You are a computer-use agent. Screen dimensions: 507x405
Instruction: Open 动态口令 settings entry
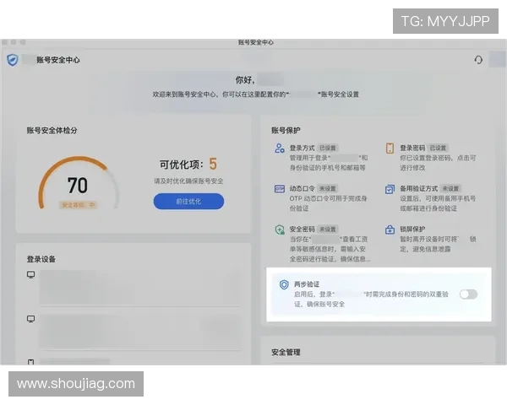pyautogui.click(x=321, y=198)
